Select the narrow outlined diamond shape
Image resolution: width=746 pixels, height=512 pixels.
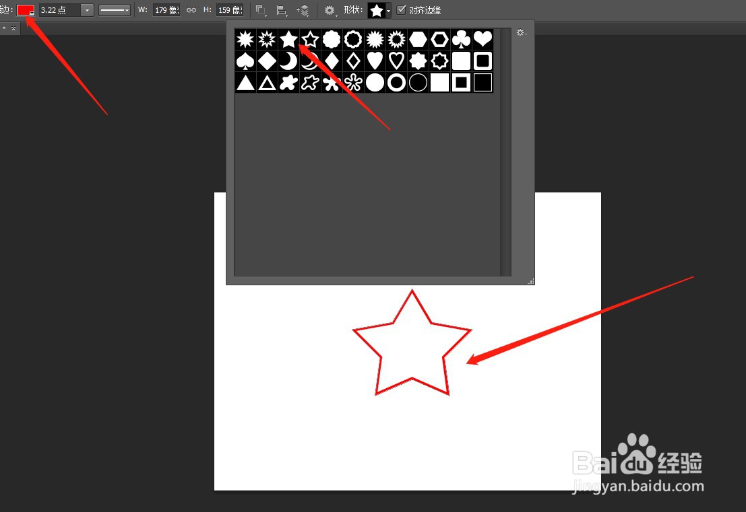tap(353, 61)
